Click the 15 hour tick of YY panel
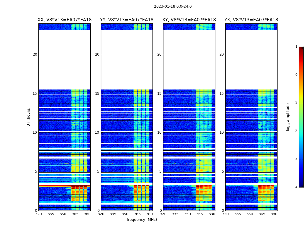 [97, 94]
